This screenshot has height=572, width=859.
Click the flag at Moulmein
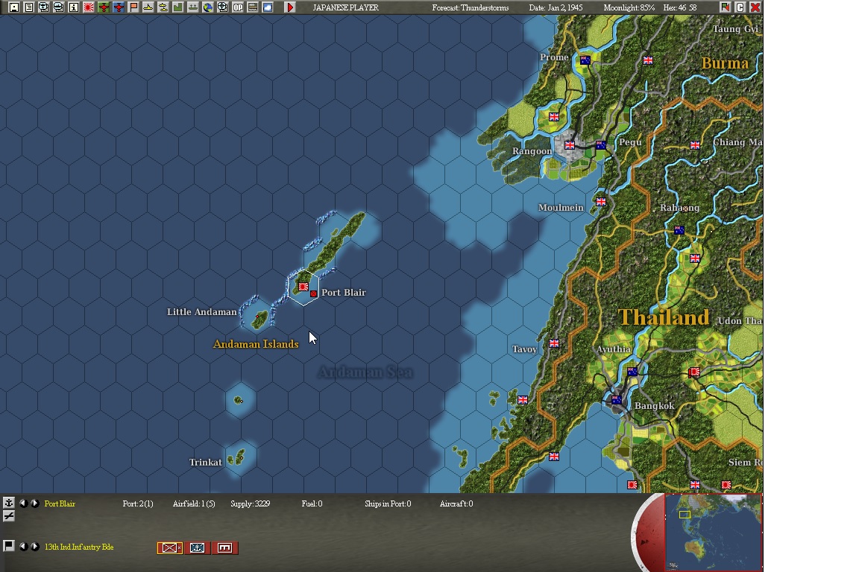(601, 201)
